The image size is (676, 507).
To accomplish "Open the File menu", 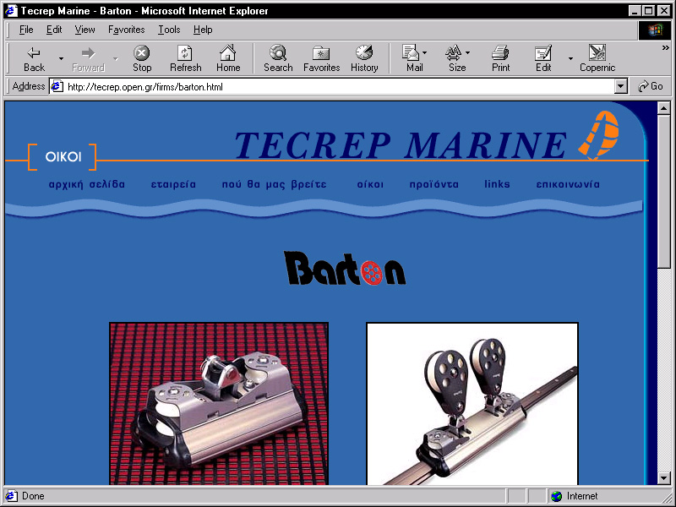I will (26, 30).
